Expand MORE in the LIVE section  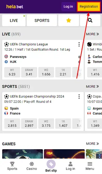[92, 34]
